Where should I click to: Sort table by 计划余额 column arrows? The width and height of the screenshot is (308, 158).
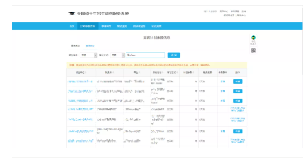point(193,73)
